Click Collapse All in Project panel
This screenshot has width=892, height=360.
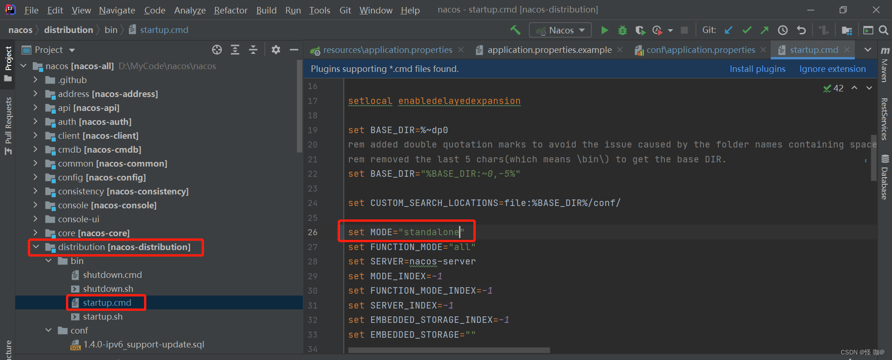click(x=253, y=50)
